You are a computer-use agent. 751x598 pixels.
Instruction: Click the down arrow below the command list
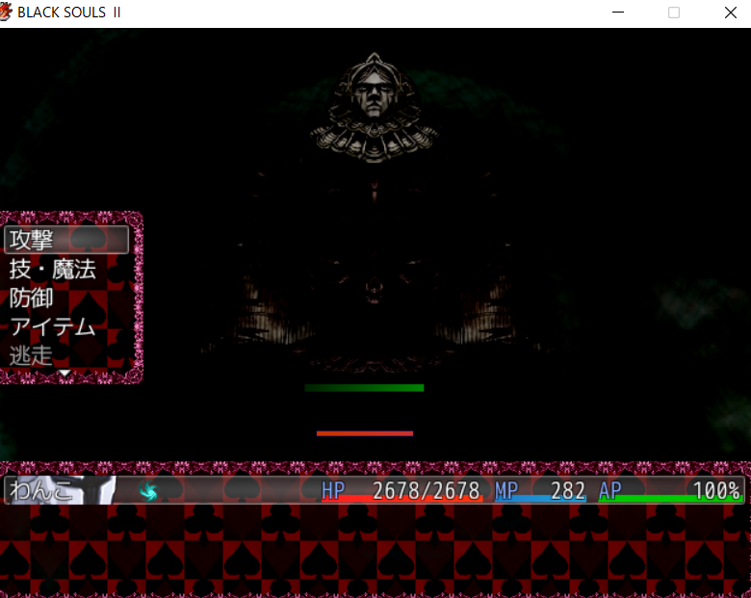tap(65, 373)
